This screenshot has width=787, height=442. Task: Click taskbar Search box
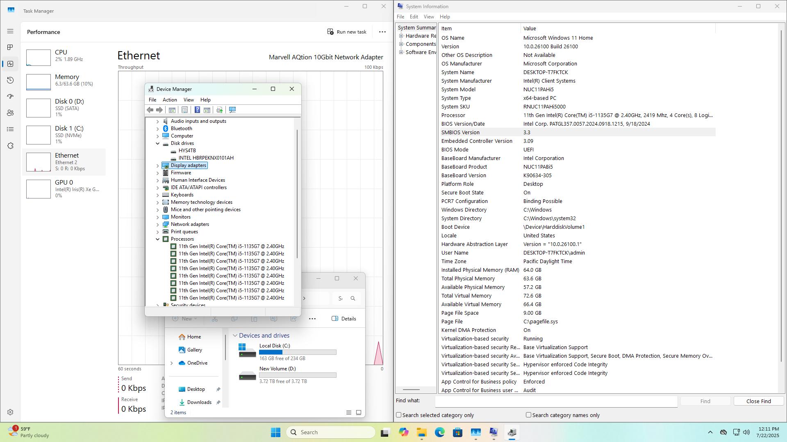click(x=331, y=432)
